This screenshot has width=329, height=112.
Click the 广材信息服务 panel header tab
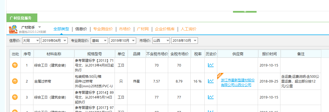click(22, 18)
